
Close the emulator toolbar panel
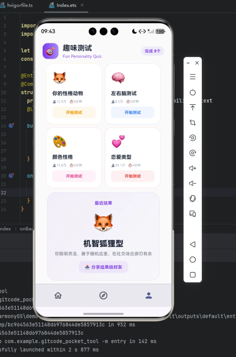pyautogui.click(x=197, y=63)
